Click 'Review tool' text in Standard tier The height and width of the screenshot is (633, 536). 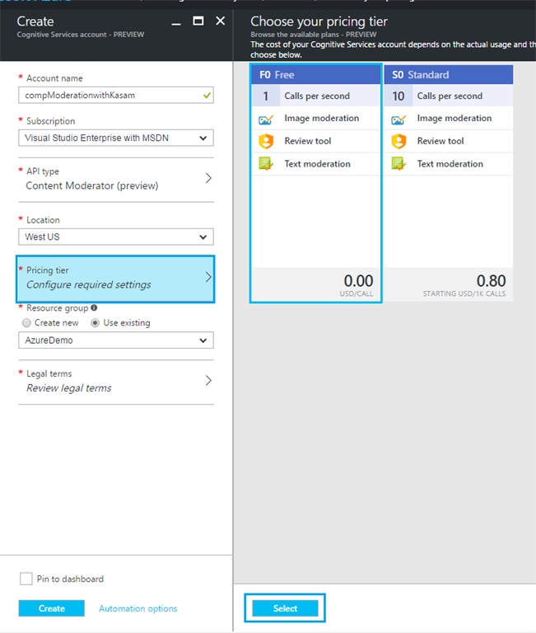coord(440,141)
